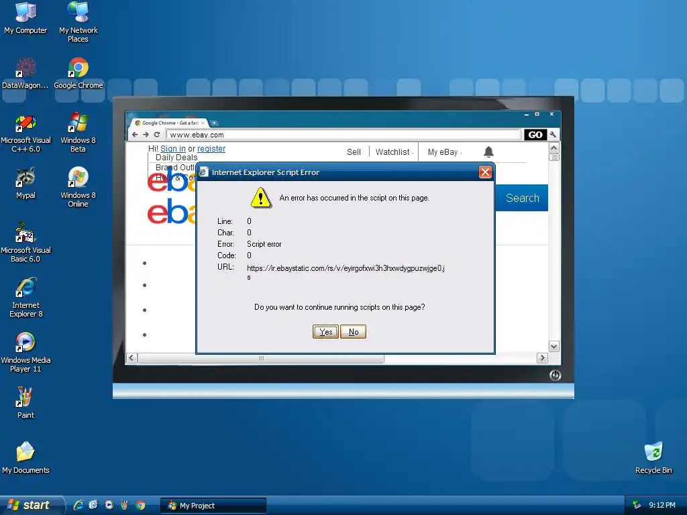Click the second quick launch browser icon
This screenshot has height=515, width=687.
[93, 505]
